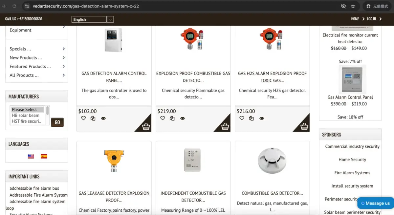Open Explosion Proof Combustible Gas Detector title

pos(193,77)
